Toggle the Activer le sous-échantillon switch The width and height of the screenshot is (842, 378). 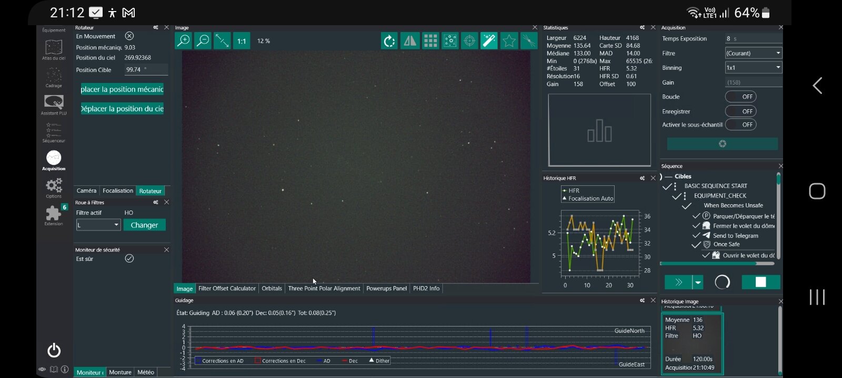tap(741, 124)
